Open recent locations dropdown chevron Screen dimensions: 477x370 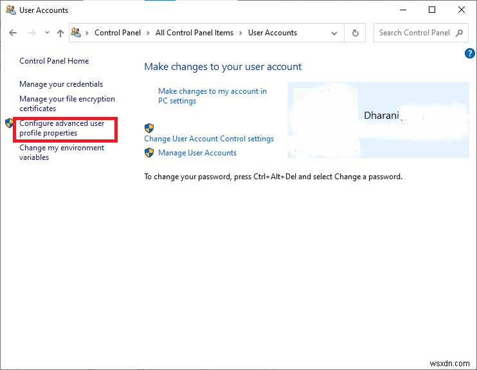(47, 32)
